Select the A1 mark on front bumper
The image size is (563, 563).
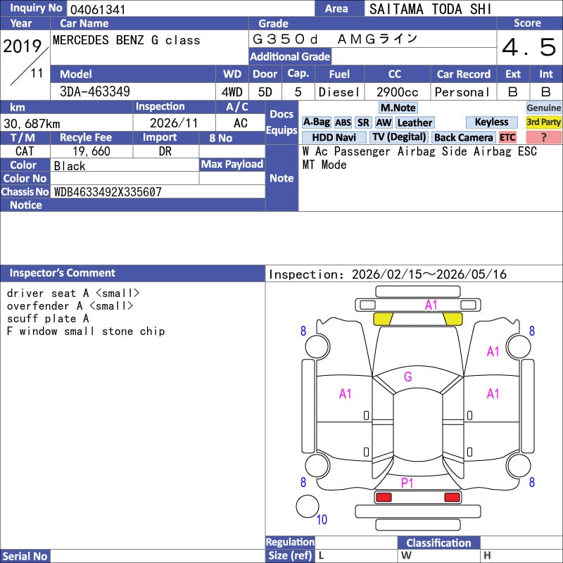tap(431, 305)
